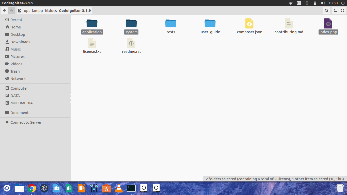Open the search icon in the toolbar
347x195 pixels.
pos(327,11)
